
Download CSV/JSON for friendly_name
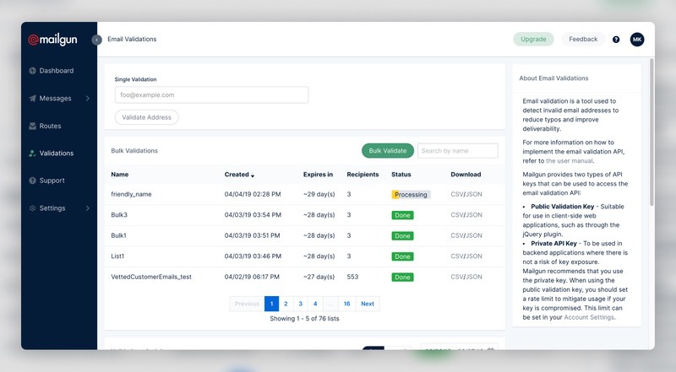pos(466,194)
